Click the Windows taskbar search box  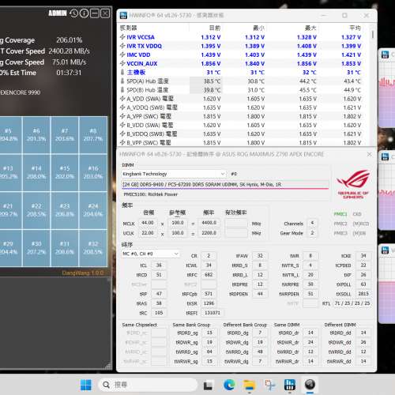[148, 385]
